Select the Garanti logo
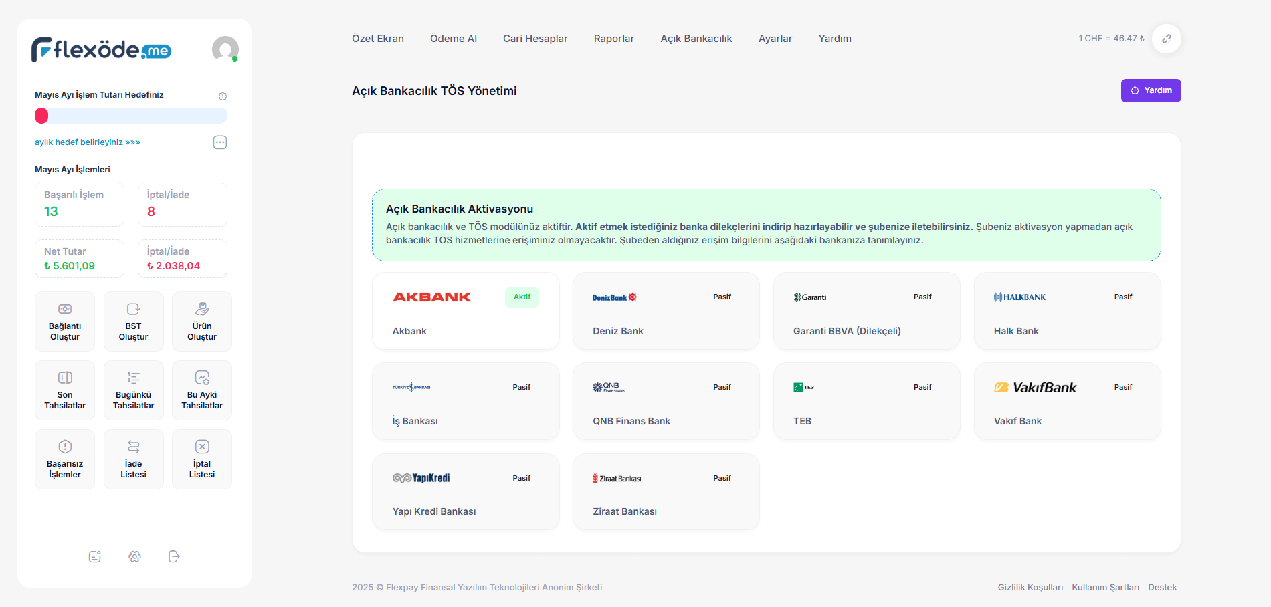The image size is (1271, 607). coord(810,297)
